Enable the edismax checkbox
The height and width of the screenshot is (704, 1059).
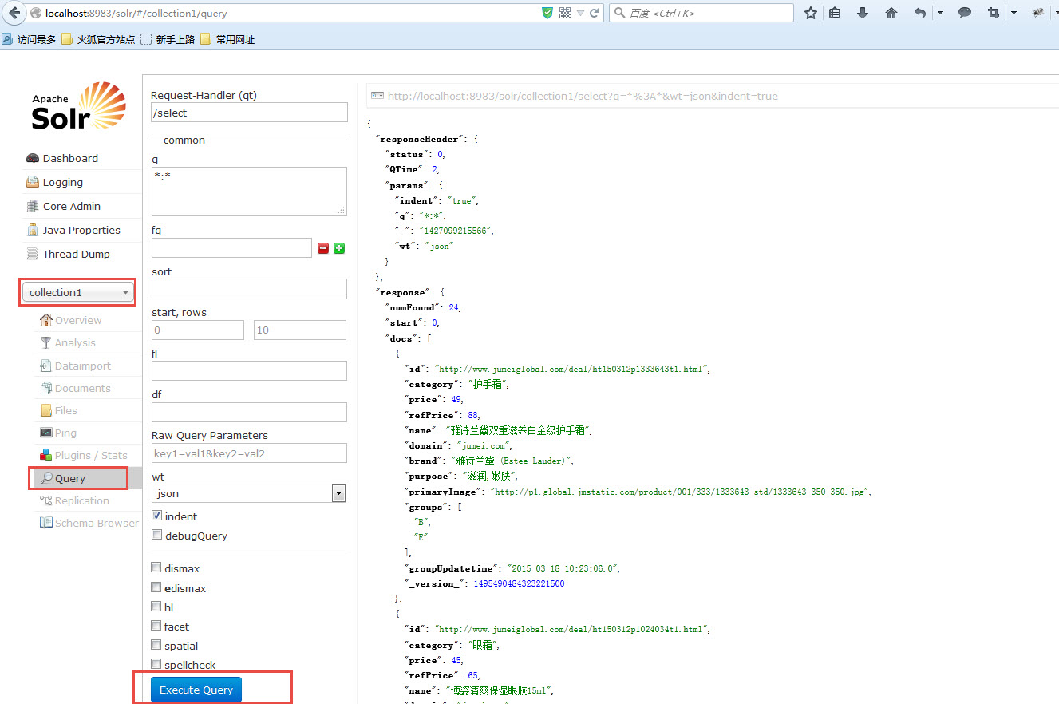click(x=156, y=588)
